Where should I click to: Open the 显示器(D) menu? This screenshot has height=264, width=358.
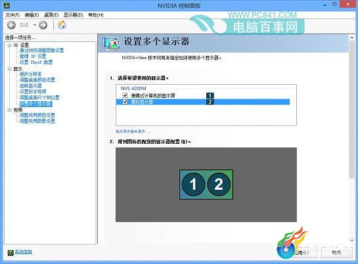[x=74, y=15]
